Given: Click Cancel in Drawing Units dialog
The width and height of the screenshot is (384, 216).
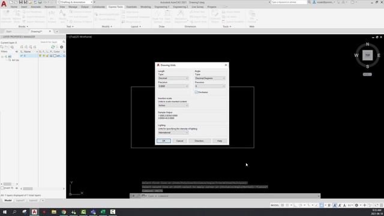Looking at the screenshot, I should pos(179,141).
